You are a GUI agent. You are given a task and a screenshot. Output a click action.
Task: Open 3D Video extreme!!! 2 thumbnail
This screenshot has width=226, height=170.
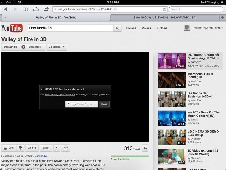172,157
